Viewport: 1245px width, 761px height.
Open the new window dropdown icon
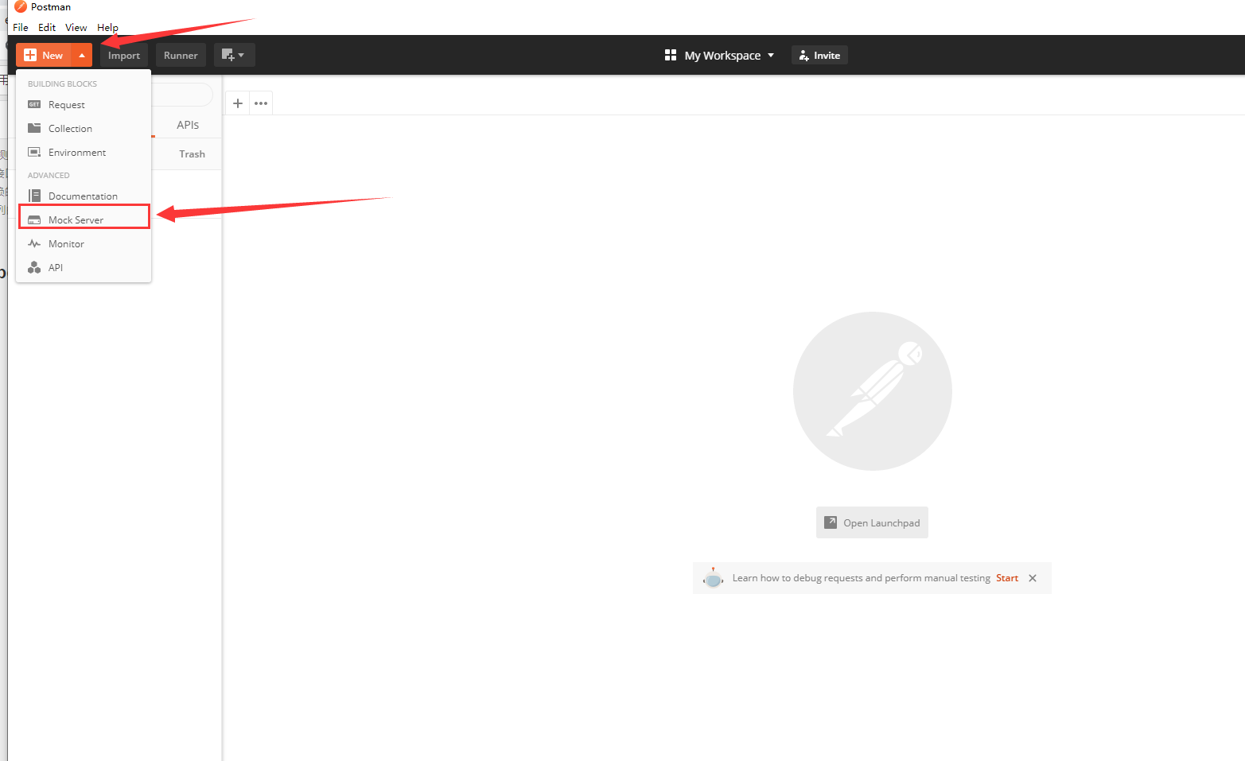[x=234, y=55]
